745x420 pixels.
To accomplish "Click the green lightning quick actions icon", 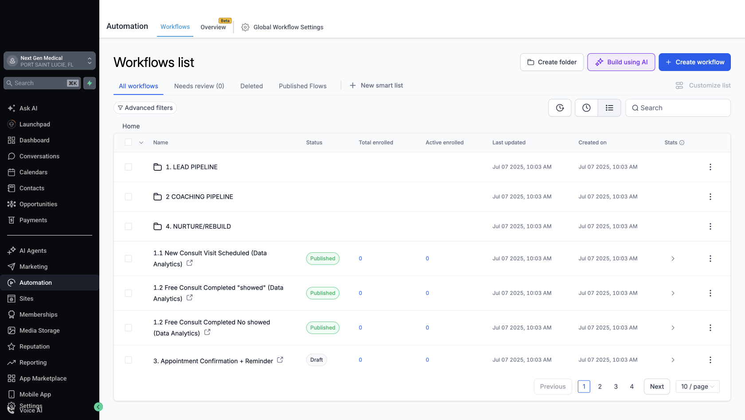I will tap(90, 83).
